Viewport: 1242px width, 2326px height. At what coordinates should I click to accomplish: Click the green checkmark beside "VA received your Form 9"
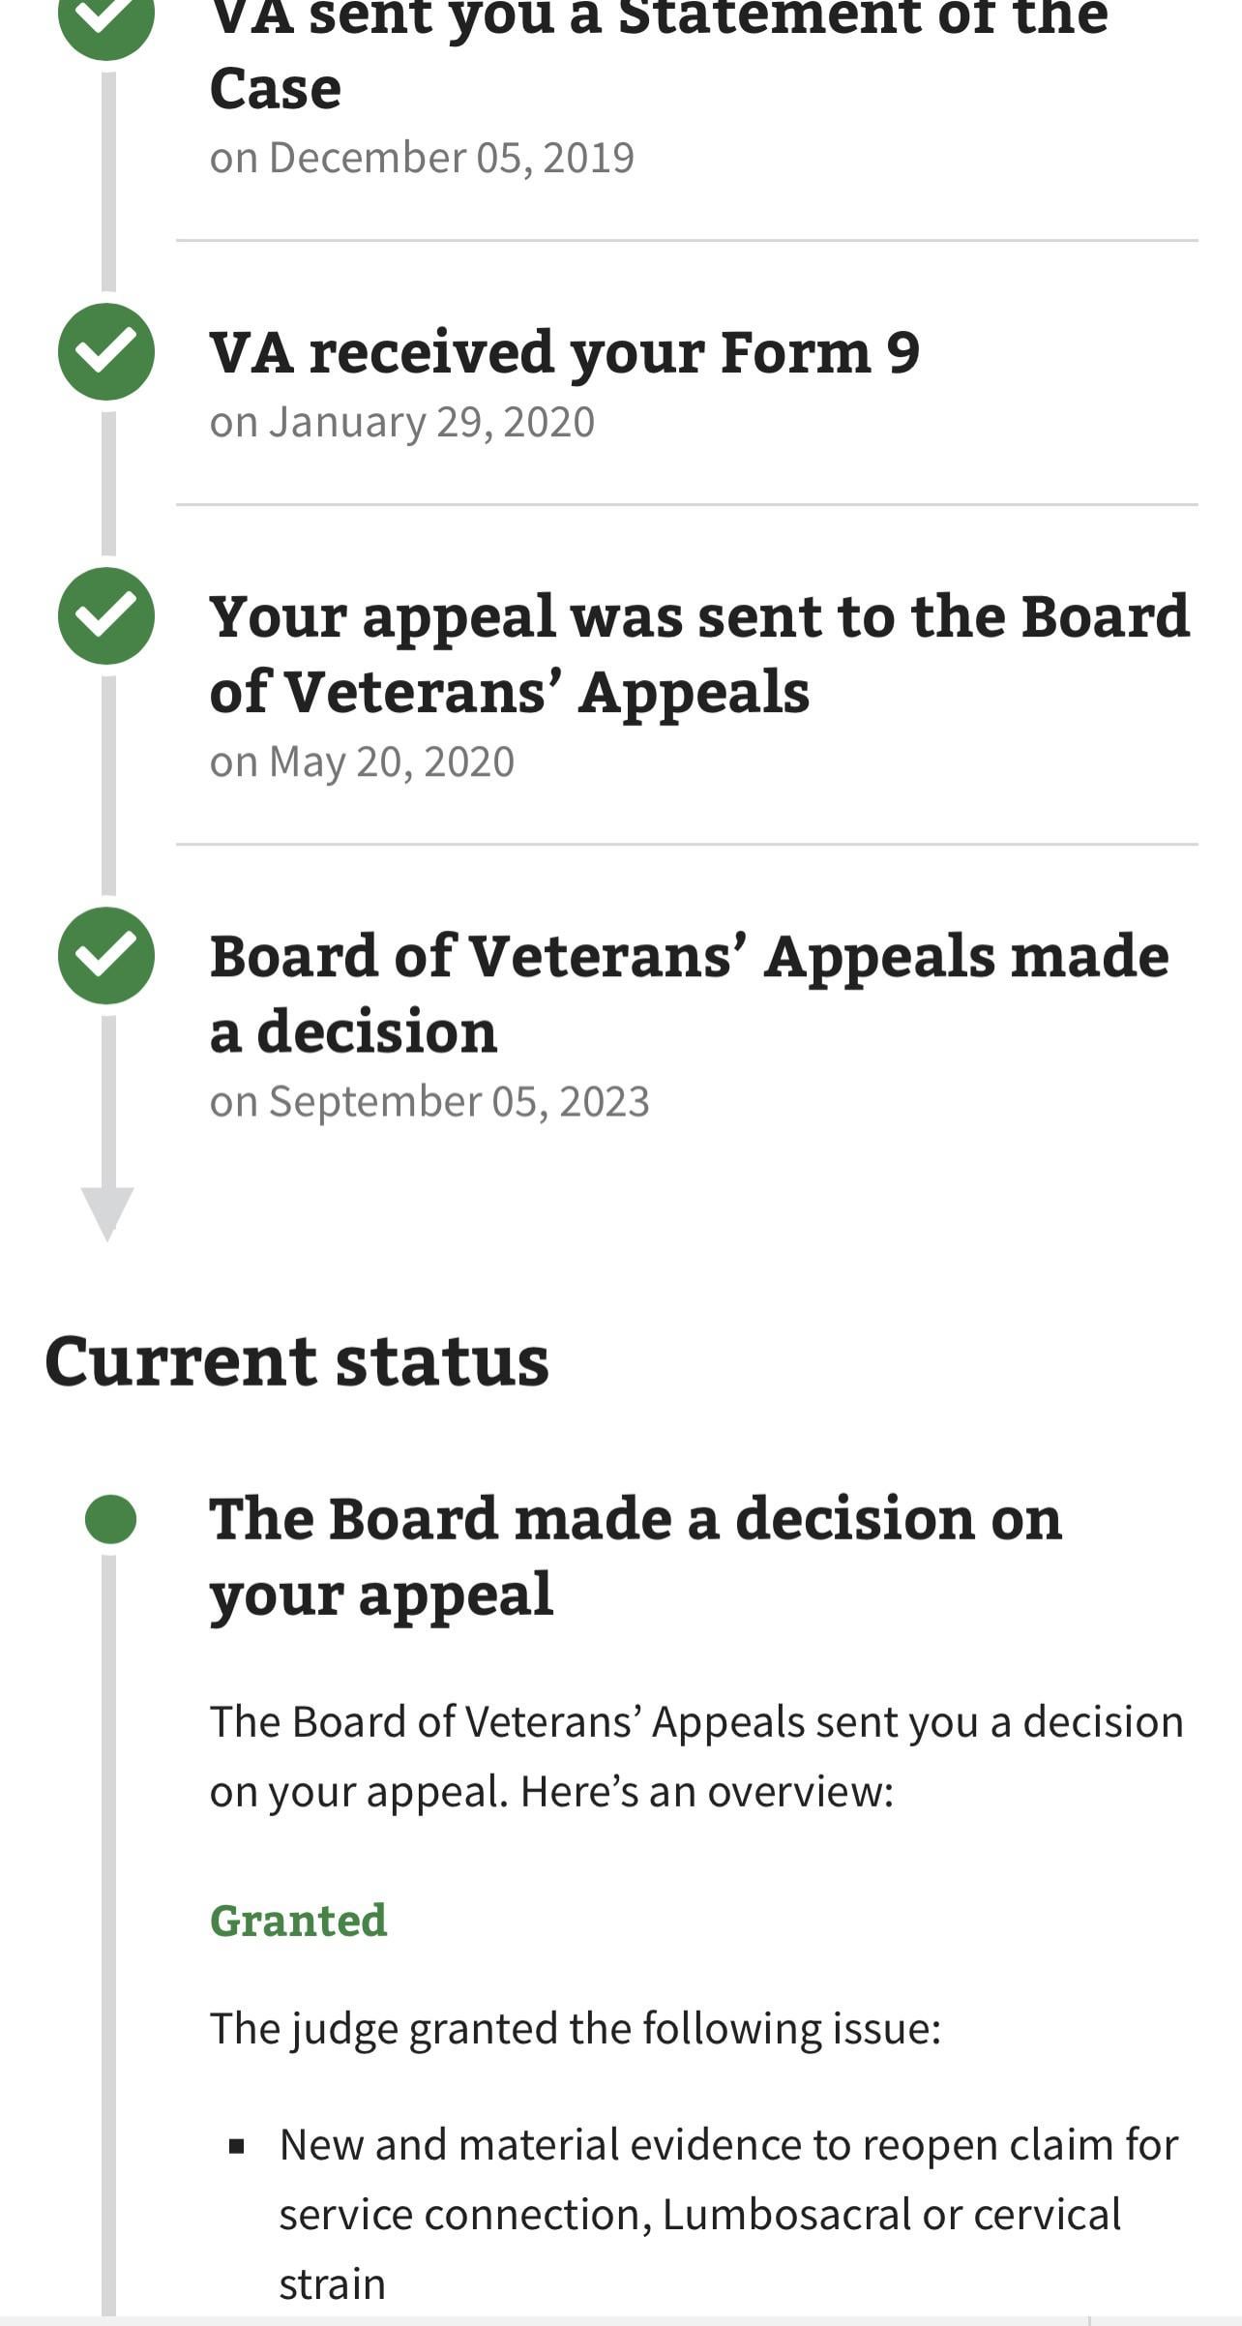click(x=106, y=351)
